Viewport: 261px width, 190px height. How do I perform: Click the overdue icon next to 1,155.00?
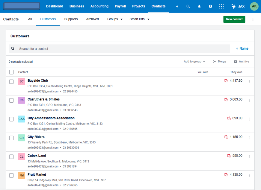[x=226, y=137]
